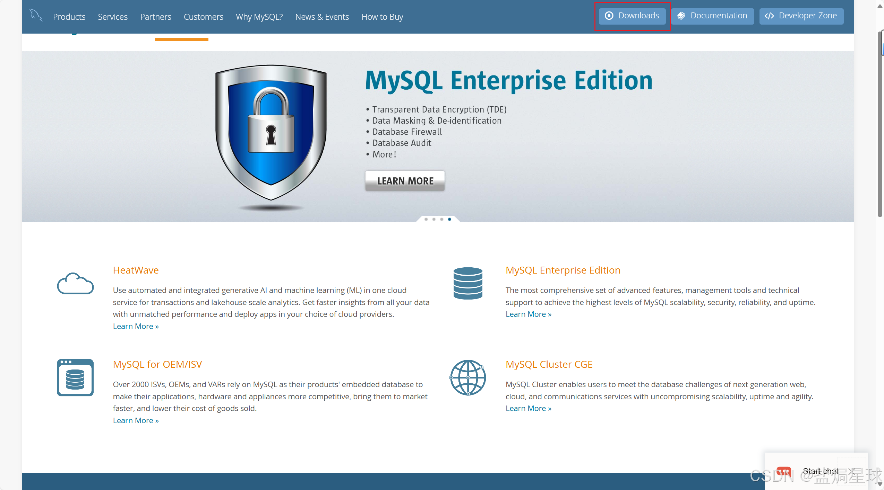This screenshot has height=490, width=884.
Task: Open the HeatWave heading link
Action: tap(136, 270)
